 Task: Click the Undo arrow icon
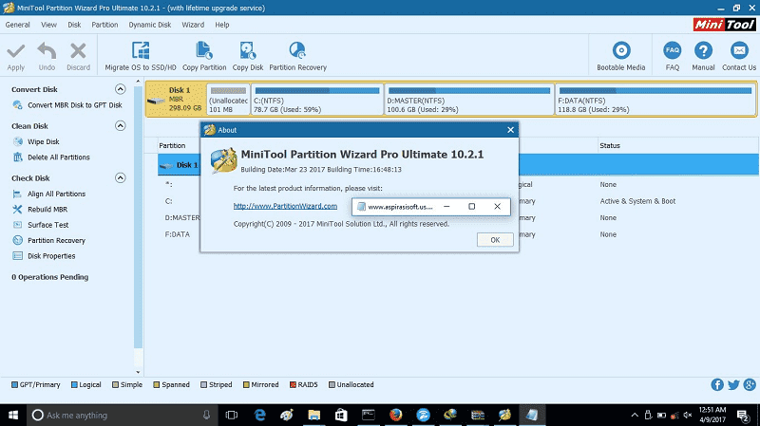[x=47, y=51]
